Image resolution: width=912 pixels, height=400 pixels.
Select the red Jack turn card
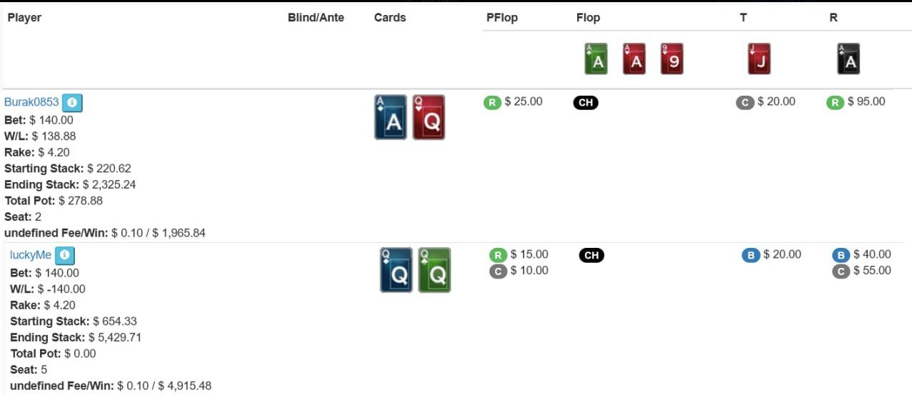758,59
